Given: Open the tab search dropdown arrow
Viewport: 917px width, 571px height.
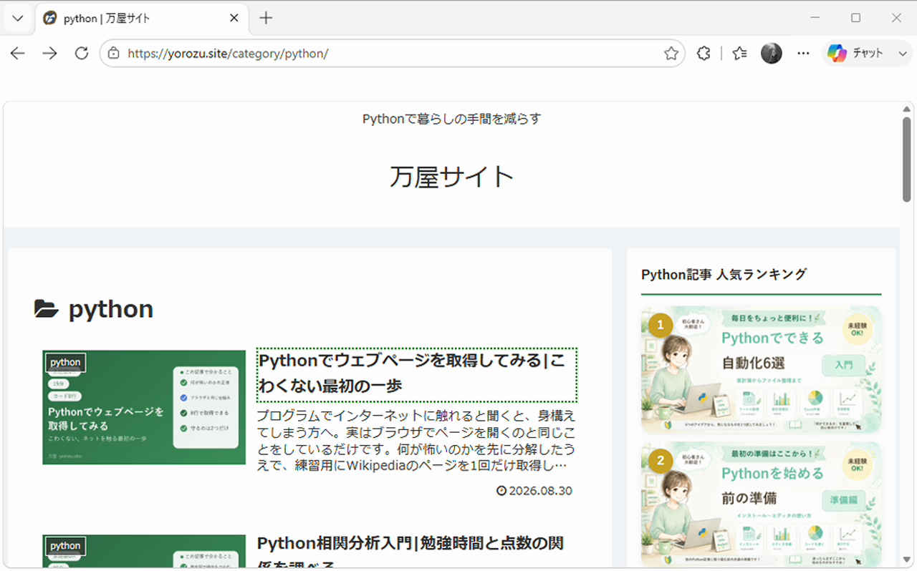Looking at the screenshot, I should (x=18, y=18).
